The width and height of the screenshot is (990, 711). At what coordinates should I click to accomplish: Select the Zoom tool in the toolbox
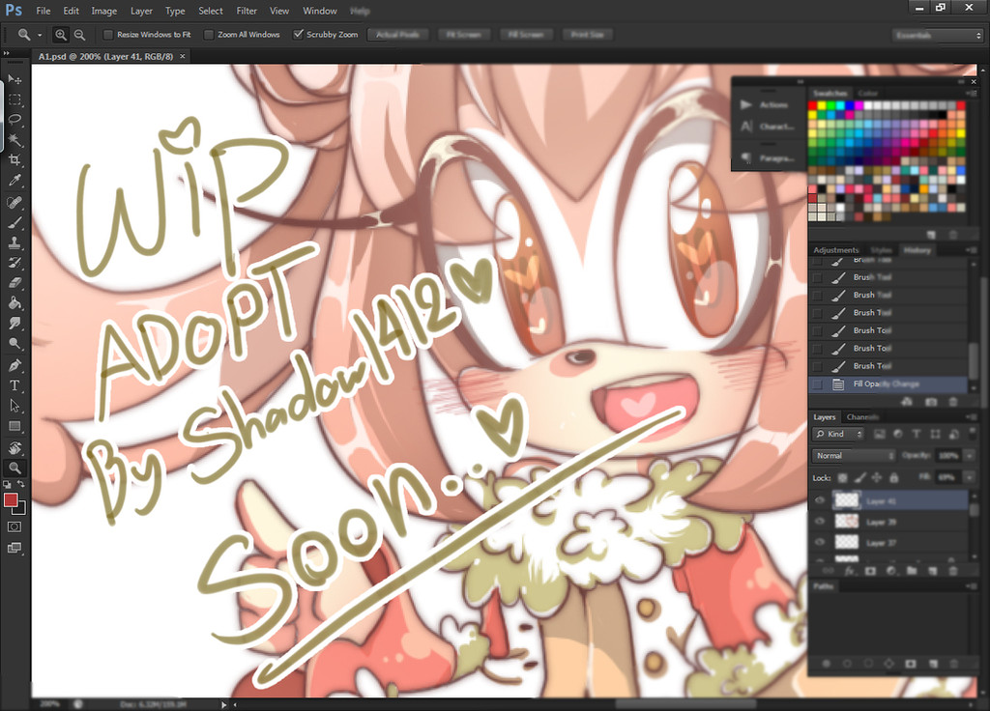(x=15, y=469)
